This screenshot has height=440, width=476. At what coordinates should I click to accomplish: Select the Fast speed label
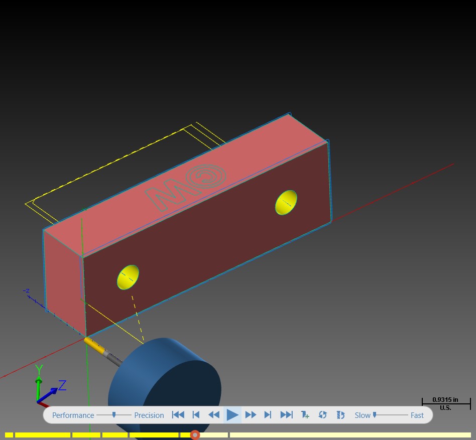417,415
